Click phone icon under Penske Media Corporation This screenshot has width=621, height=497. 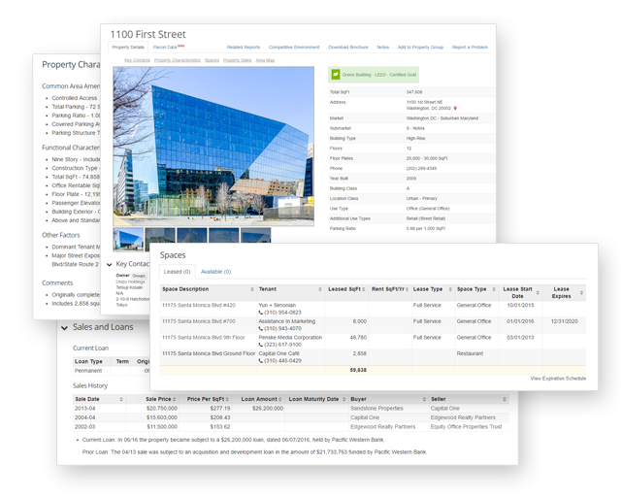(x=262, y=344)
